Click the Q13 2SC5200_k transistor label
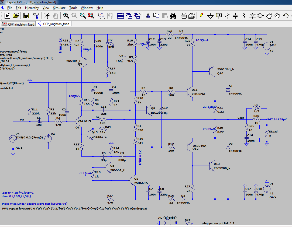 [x=222, y=166]
